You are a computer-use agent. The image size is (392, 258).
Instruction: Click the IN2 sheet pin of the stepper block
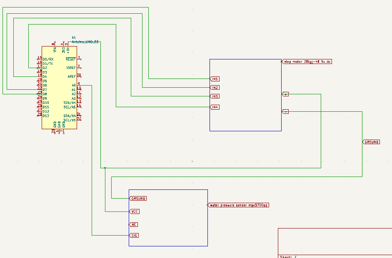point(214,87)
